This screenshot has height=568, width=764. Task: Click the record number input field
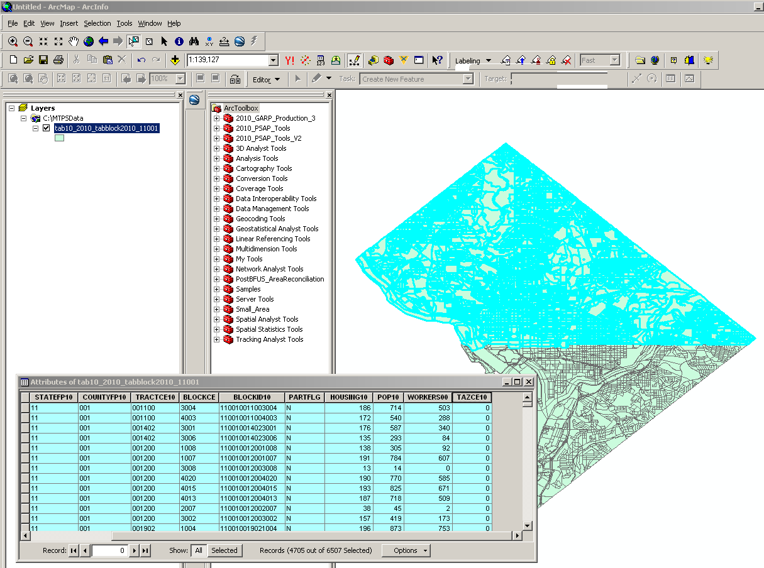(x=109, y=550)
